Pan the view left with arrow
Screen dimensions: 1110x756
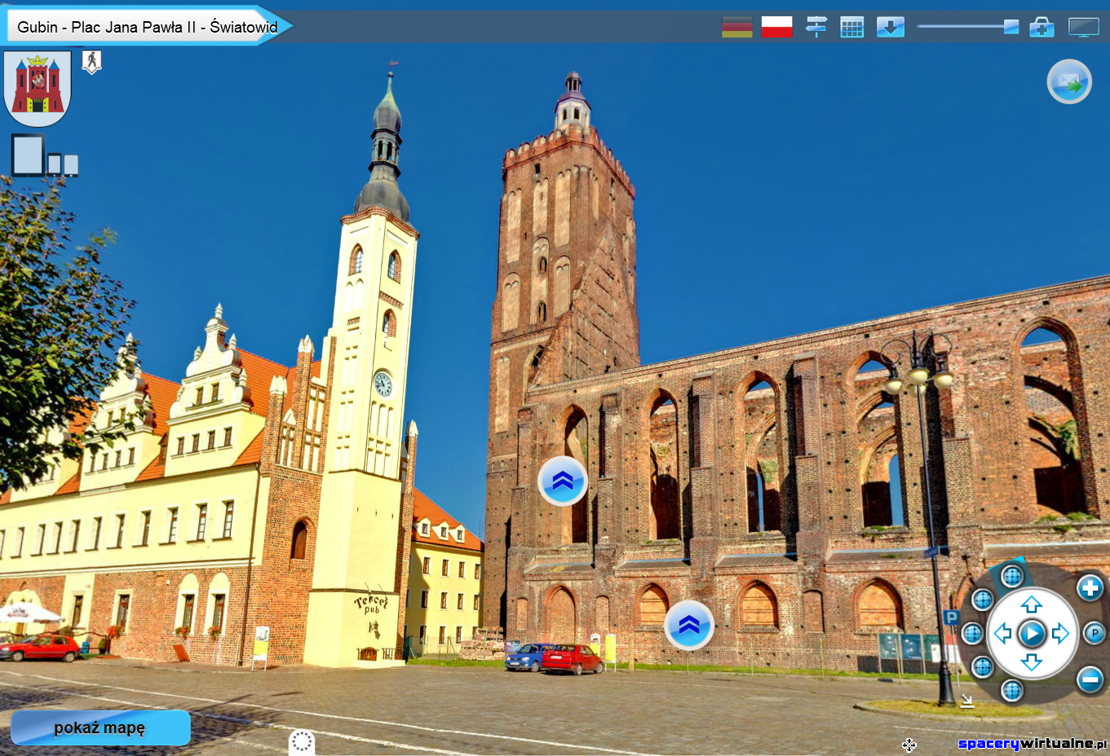tap(1003, 633)
